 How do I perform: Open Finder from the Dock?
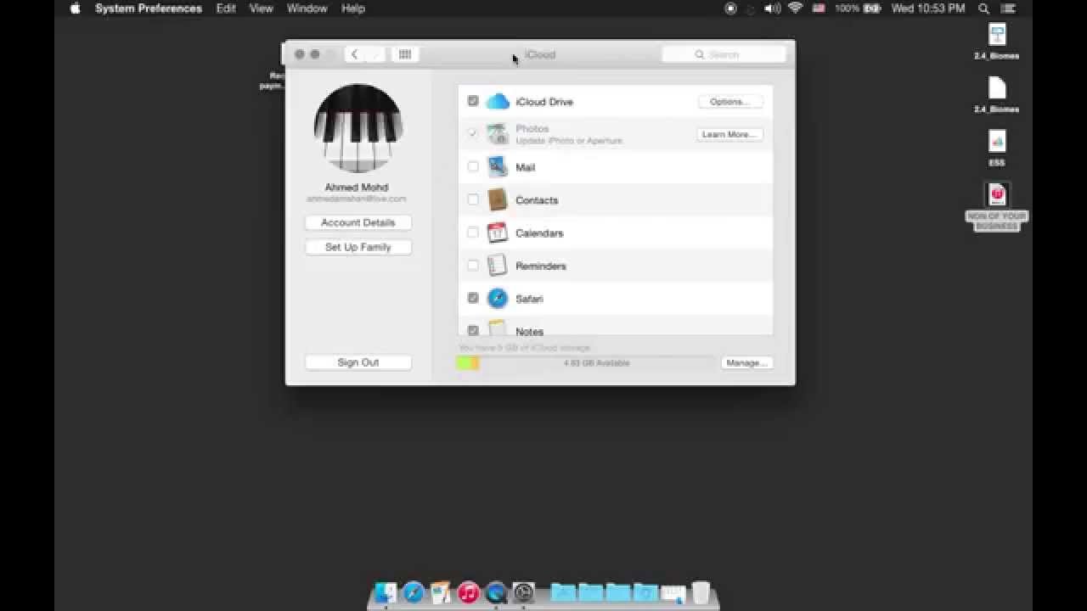coord(386,592)
